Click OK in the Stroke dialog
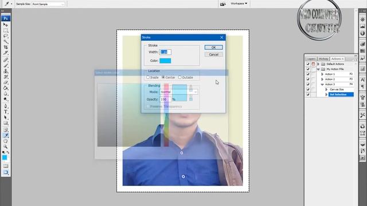This screenshot has width=367, height=206. [213, 47]
